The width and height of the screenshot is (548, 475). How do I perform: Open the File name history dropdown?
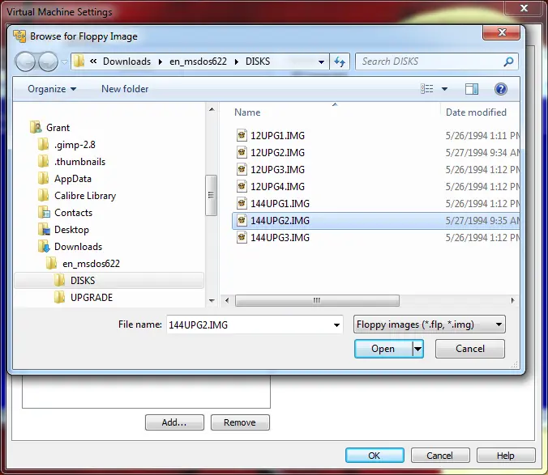tap(336, 325)
